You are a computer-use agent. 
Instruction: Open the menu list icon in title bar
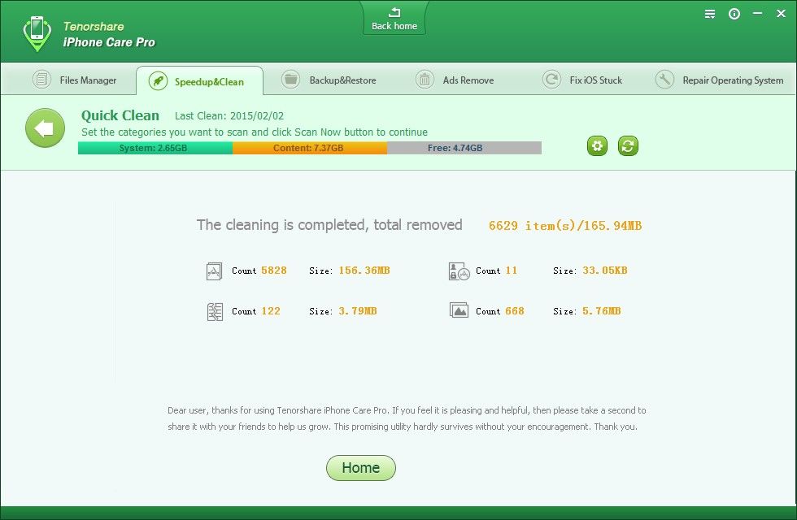(x=710, y=14)
